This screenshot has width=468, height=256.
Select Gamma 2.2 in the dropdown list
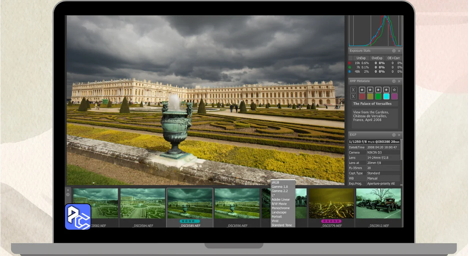coord(280,191)
